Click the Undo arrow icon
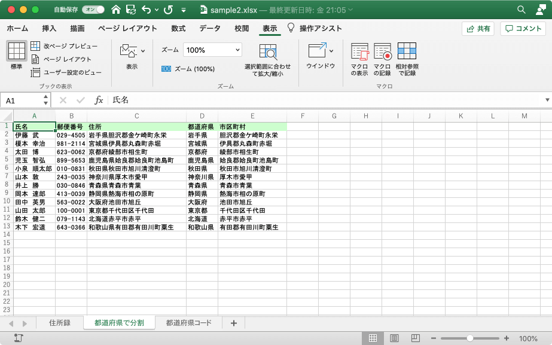 click(x=147, y=10)
